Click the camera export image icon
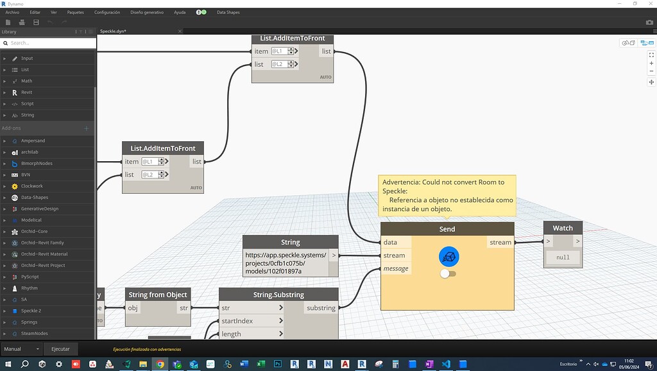The height and width of the screenshot is (371, 657). pos(649,22)
